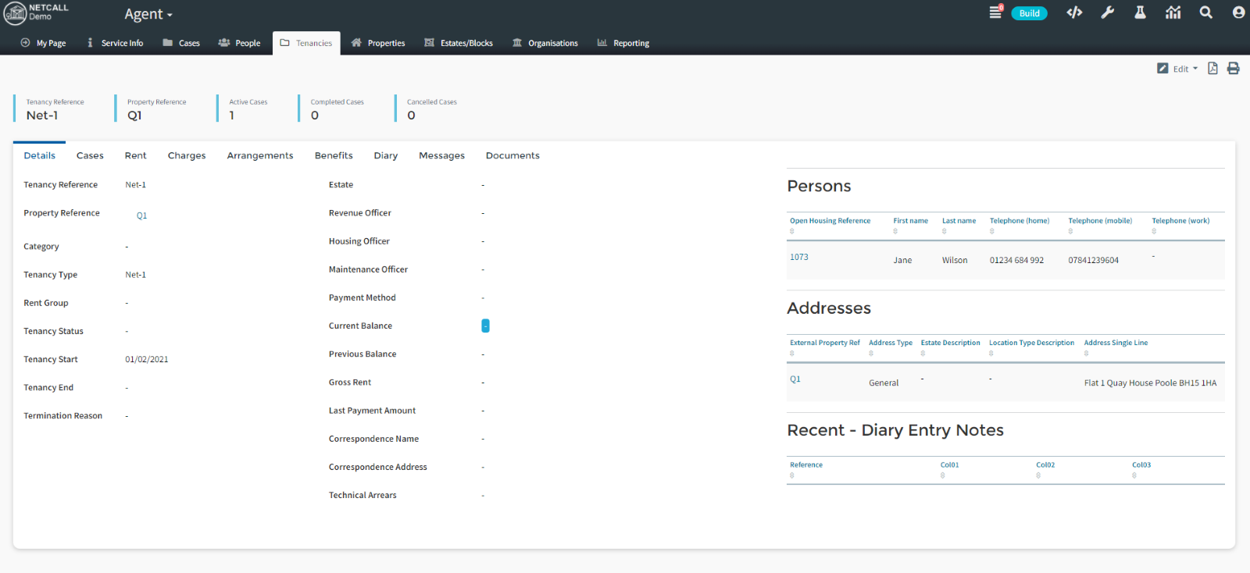Screen dimensions: 1250x573
Task: Sort the Address Type column
Action: point(890,343)
